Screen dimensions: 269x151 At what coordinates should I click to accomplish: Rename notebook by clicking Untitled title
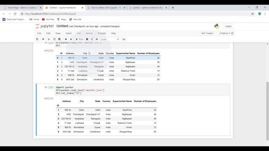tap(62, 26)
